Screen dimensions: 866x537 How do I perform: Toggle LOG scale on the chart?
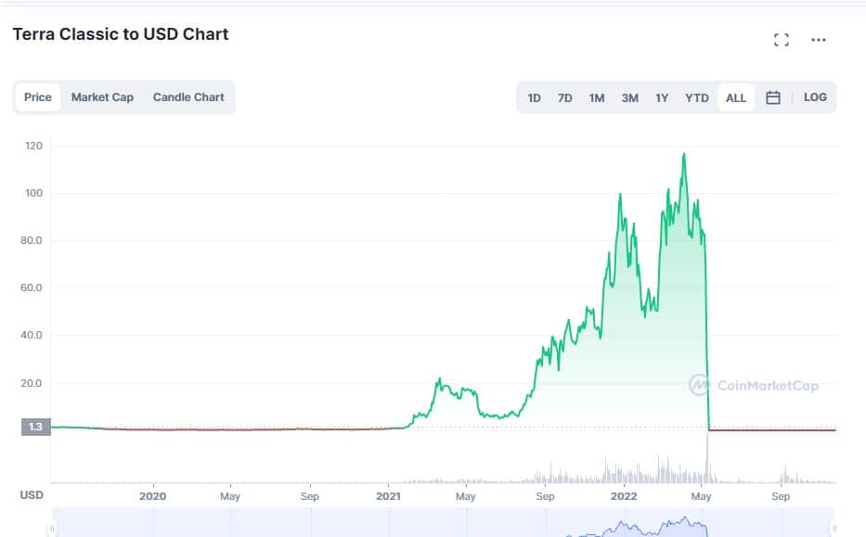[x=815, y=97]
